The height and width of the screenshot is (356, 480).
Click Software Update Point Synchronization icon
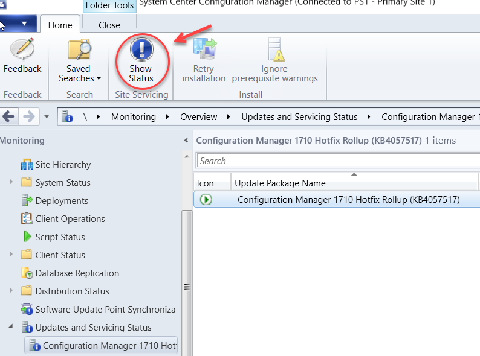(x=27, y=309)
